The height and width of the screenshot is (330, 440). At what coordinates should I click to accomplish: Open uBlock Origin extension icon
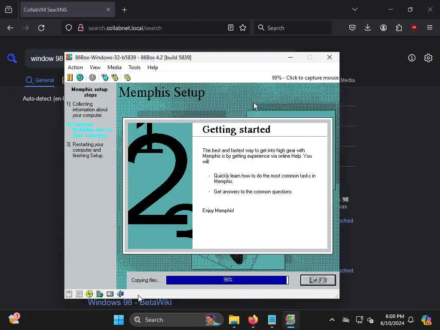pos(414,27)
